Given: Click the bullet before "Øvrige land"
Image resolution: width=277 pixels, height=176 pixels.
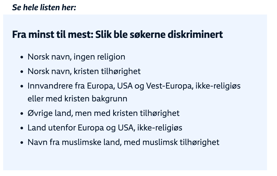Looking at the screenshot, I should (22, 113).
